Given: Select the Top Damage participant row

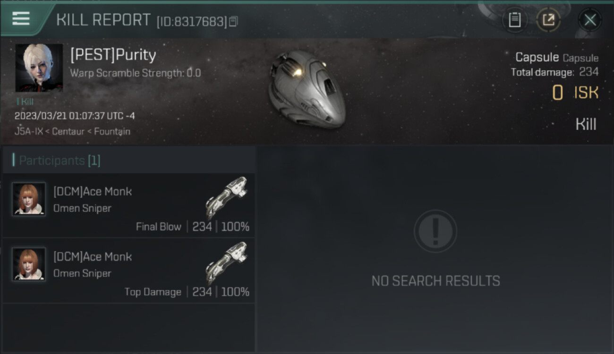Looking at the screenshot, I should 129,270.
